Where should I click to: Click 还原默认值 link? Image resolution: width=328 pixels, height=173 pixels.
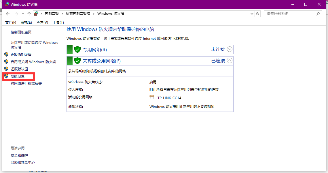(19, 69)
